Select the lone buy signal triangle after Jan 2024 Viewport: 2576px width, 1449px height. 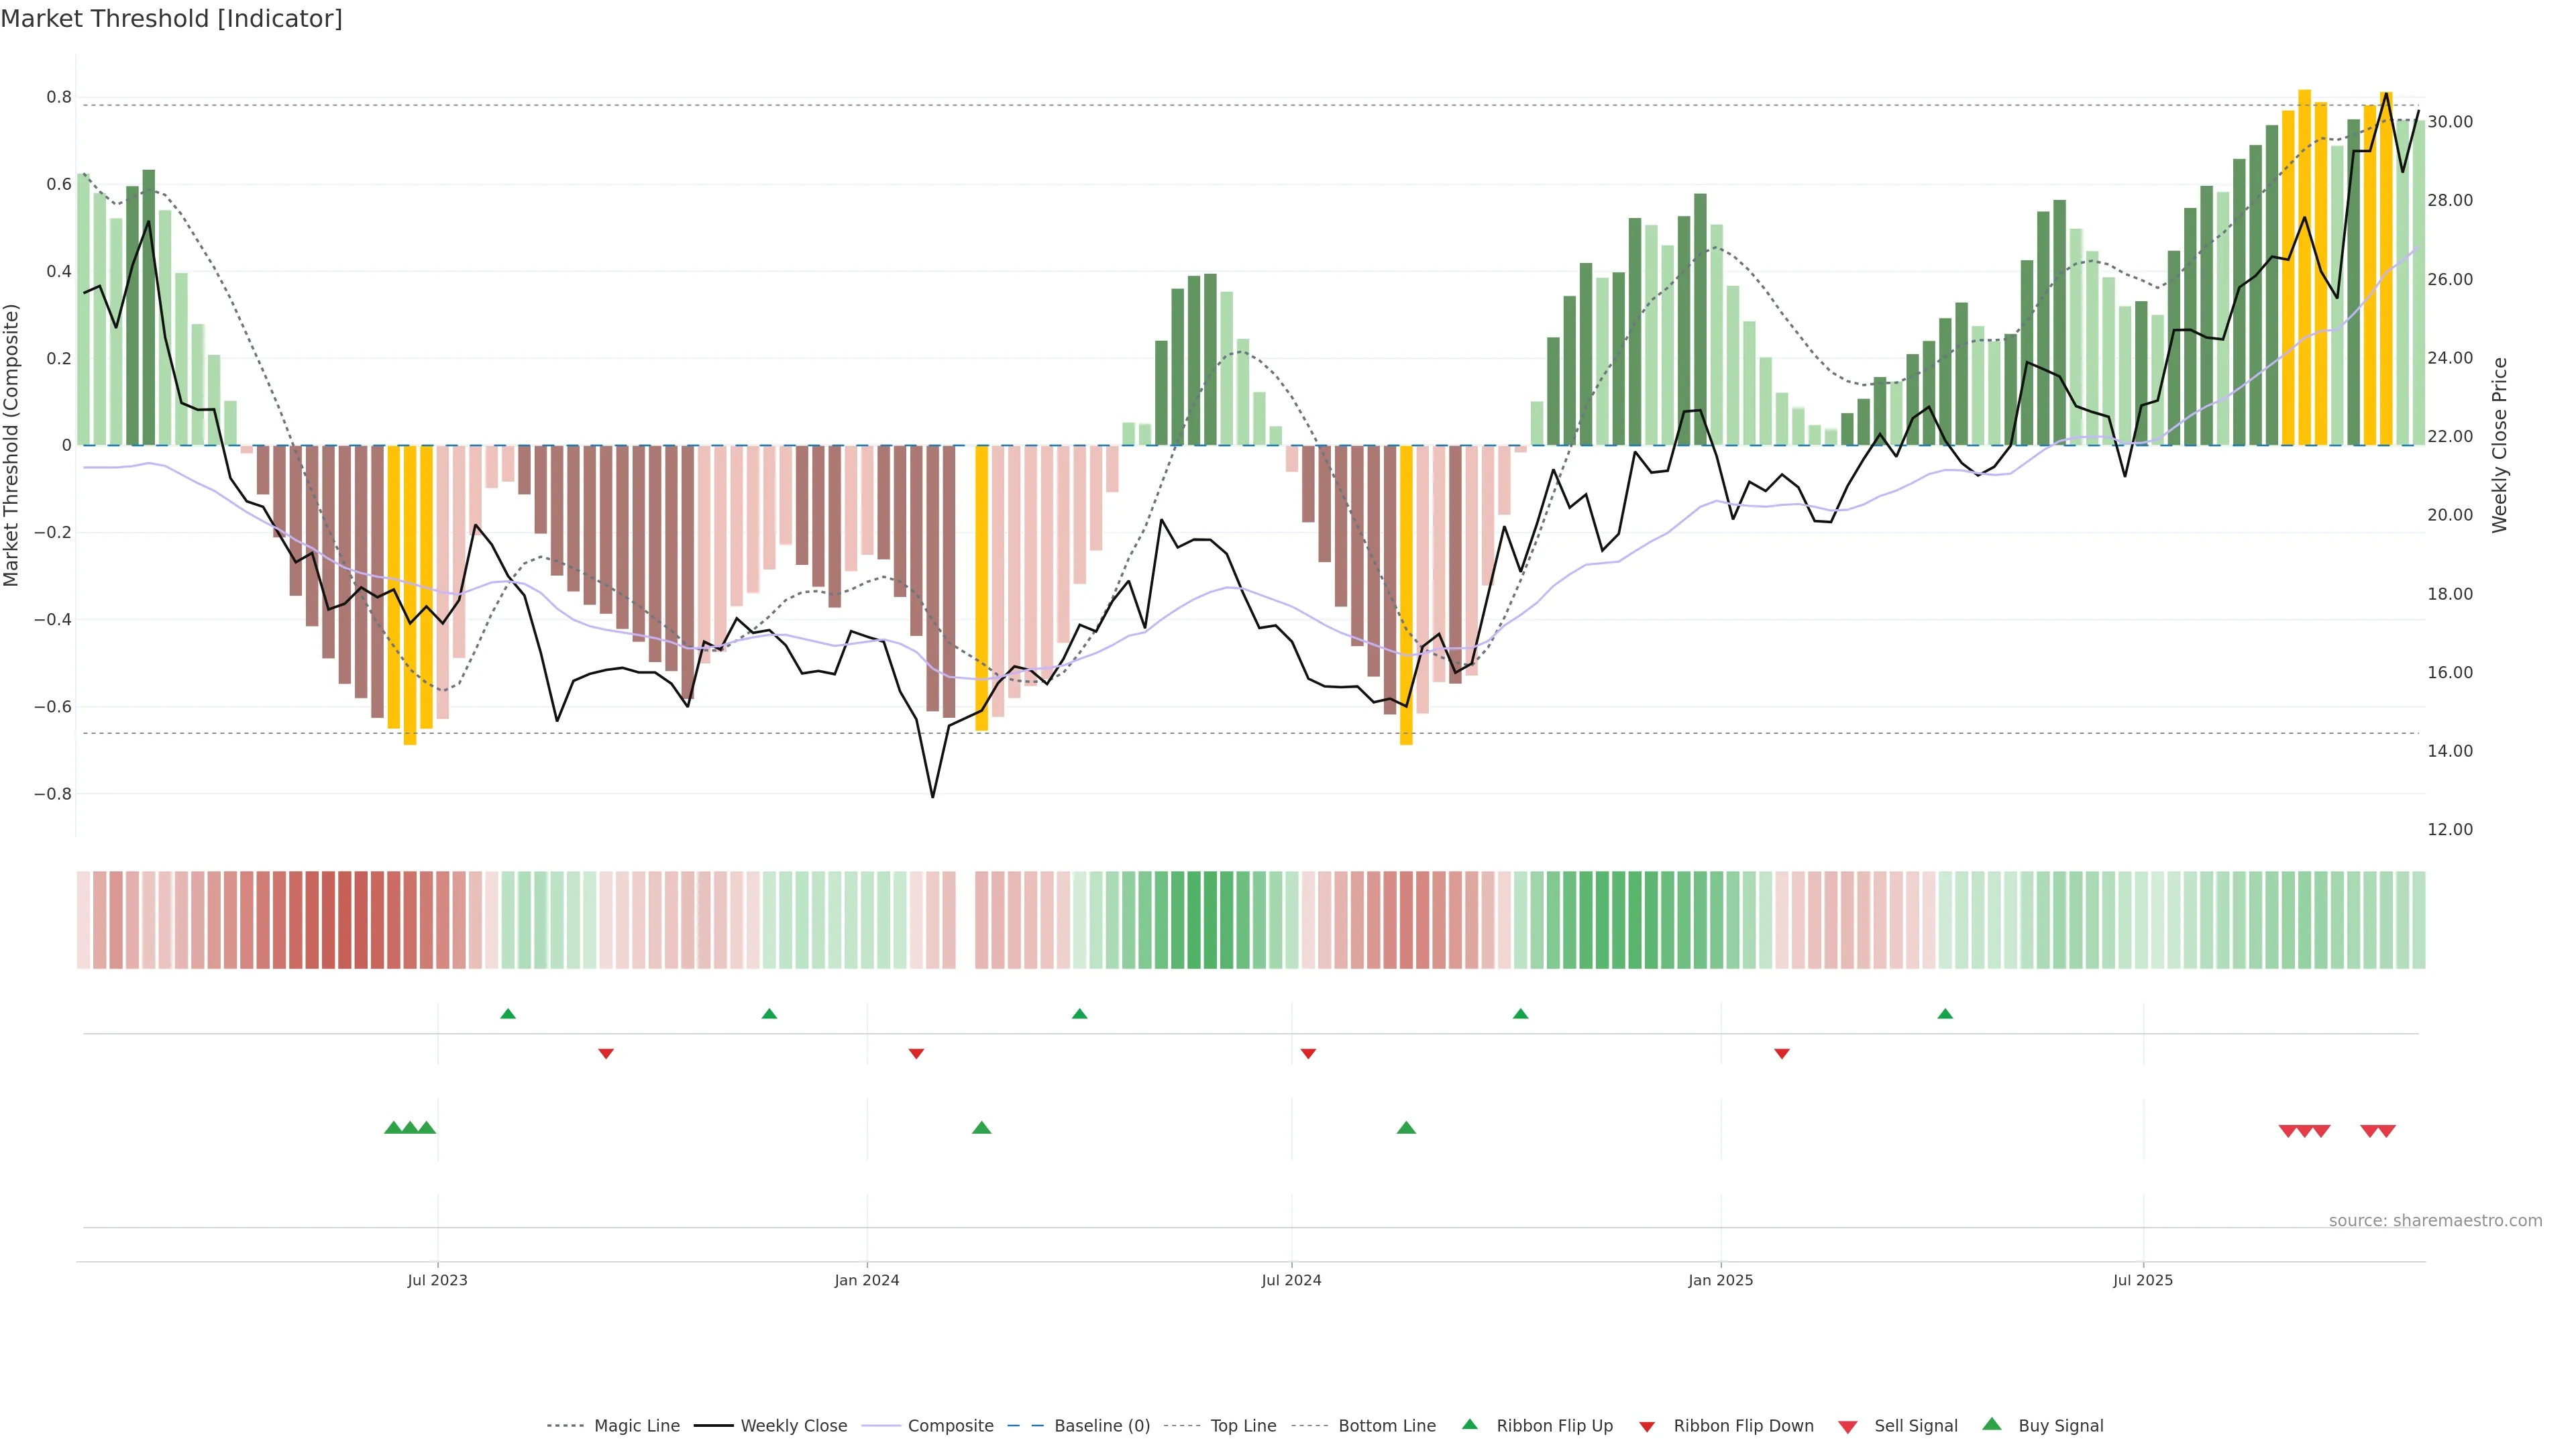pos(981,1128)
